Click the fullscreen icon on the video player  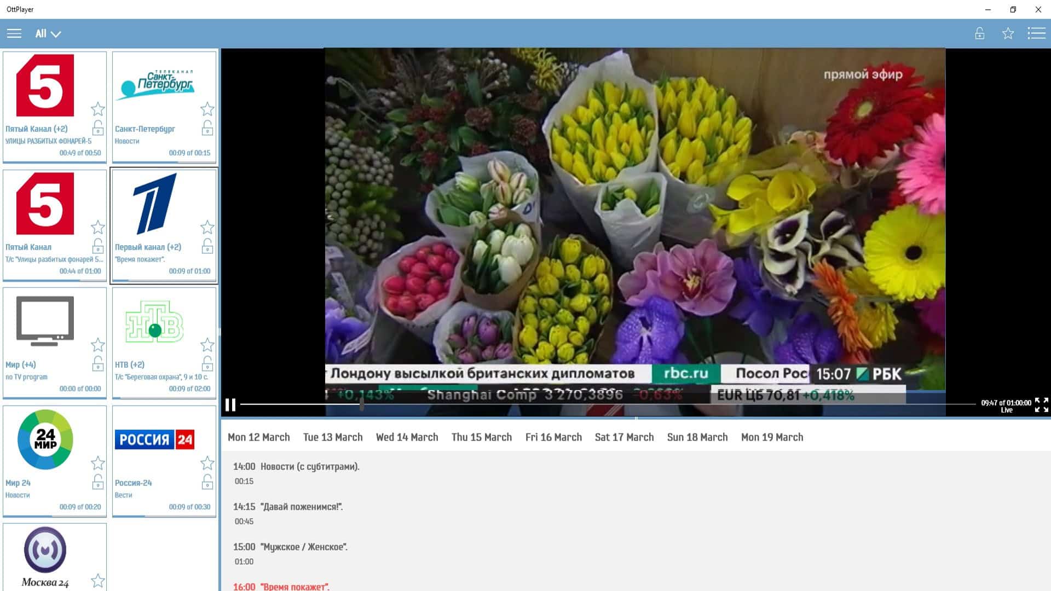pyautogui.click(x=1041, y=405)
